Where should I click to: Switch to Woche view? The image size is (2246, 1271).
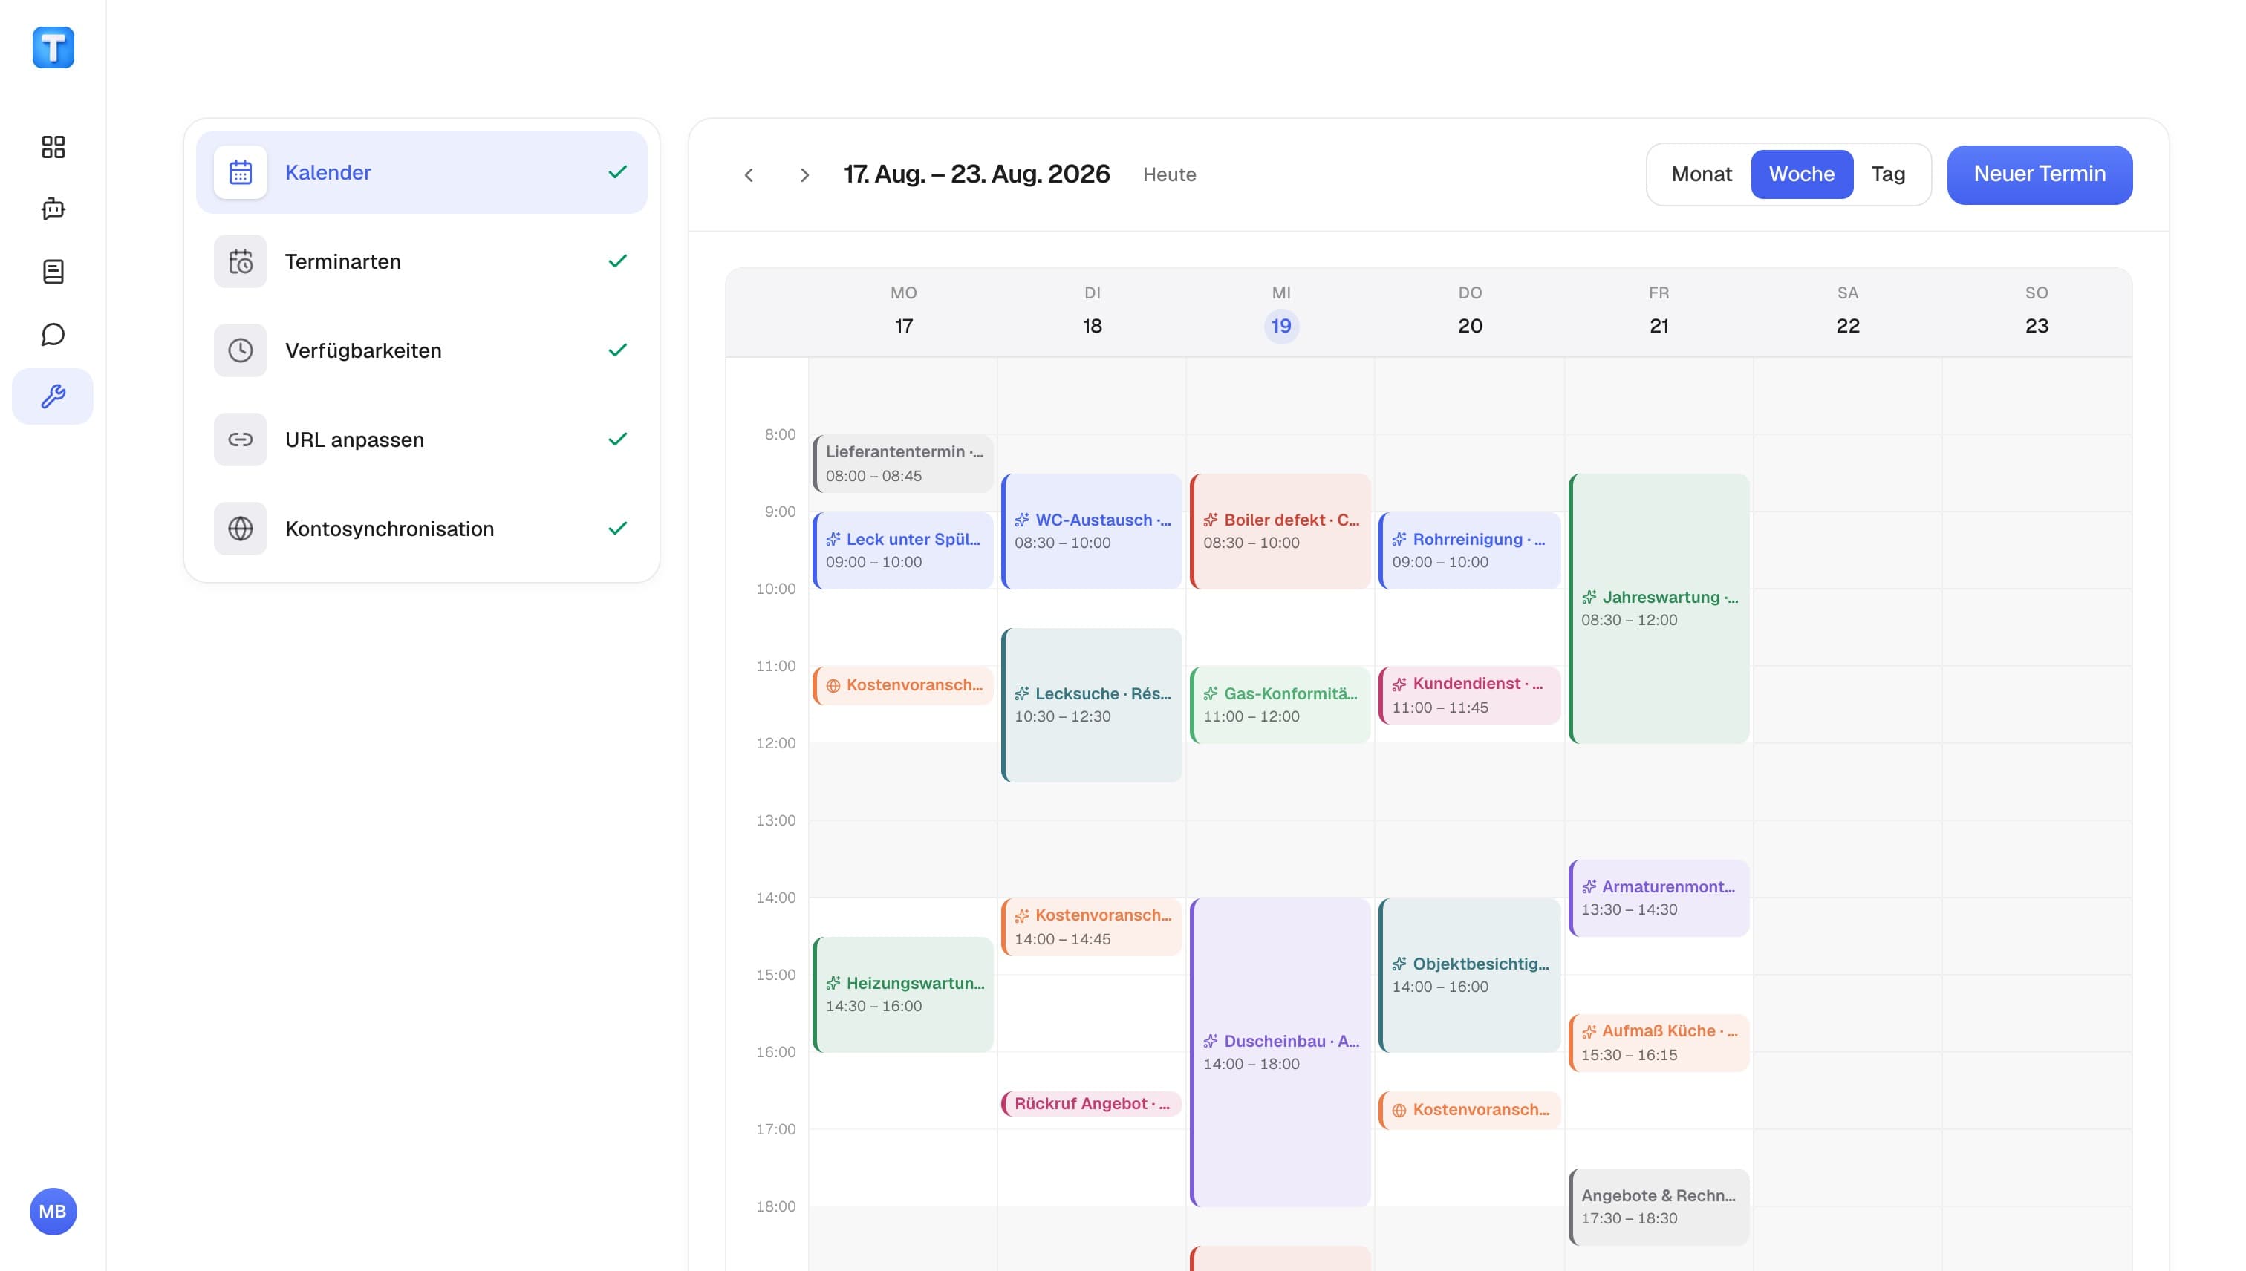click(1802, 174)
